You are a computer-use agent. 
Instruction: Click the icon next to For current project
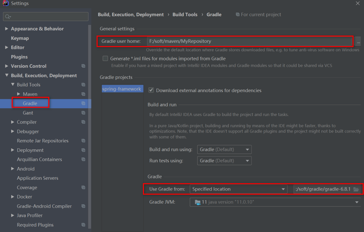(x=238, y=14)
